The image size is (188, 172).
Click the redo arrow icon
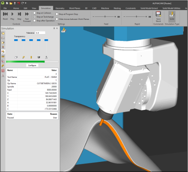pyautogui.click(x=23, y=3)
